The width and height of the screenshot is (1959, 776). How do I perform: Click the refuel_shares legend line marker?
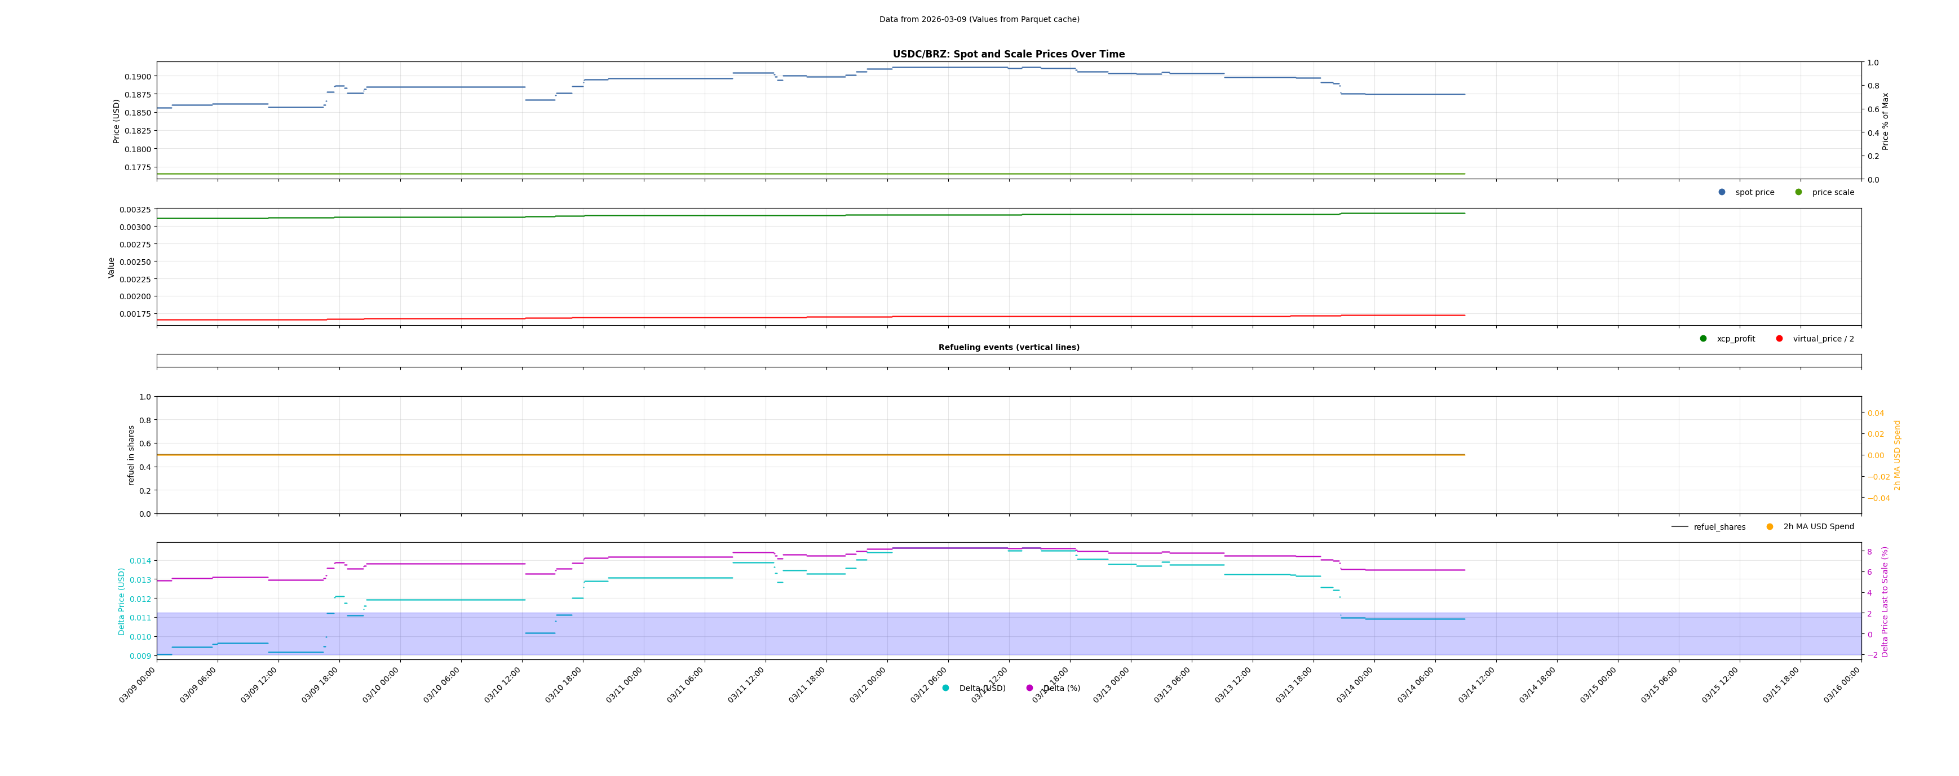coord(1680,527)
